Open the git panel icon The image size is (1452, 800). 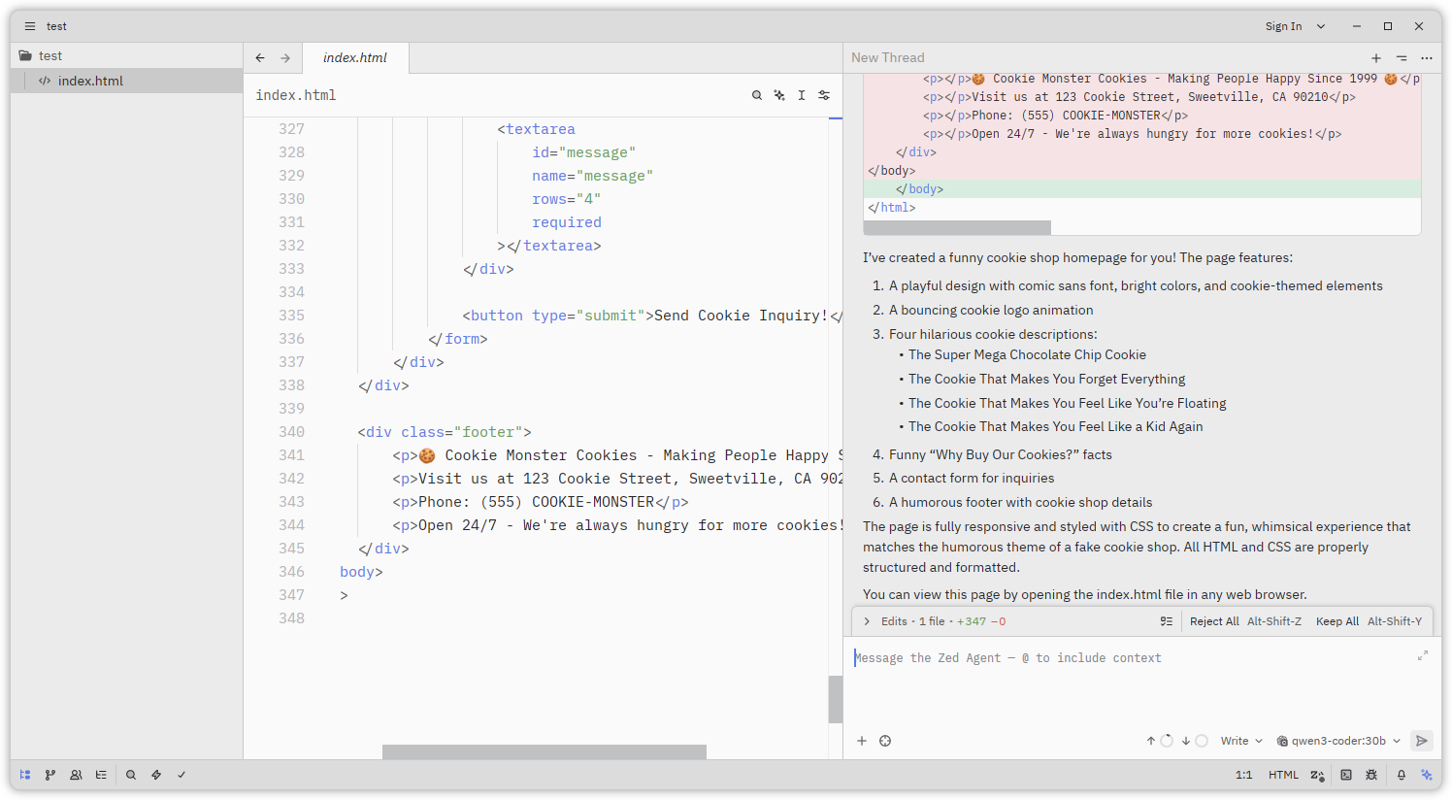click(x=50, y=775)
